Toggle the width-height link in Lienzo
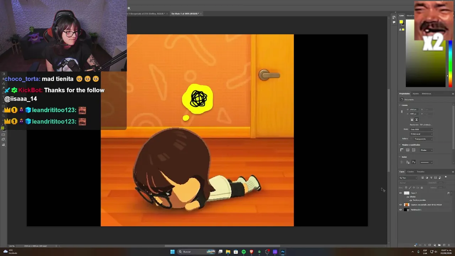The height and width of the screenshot is (256, 455). (x=402, y=111)
